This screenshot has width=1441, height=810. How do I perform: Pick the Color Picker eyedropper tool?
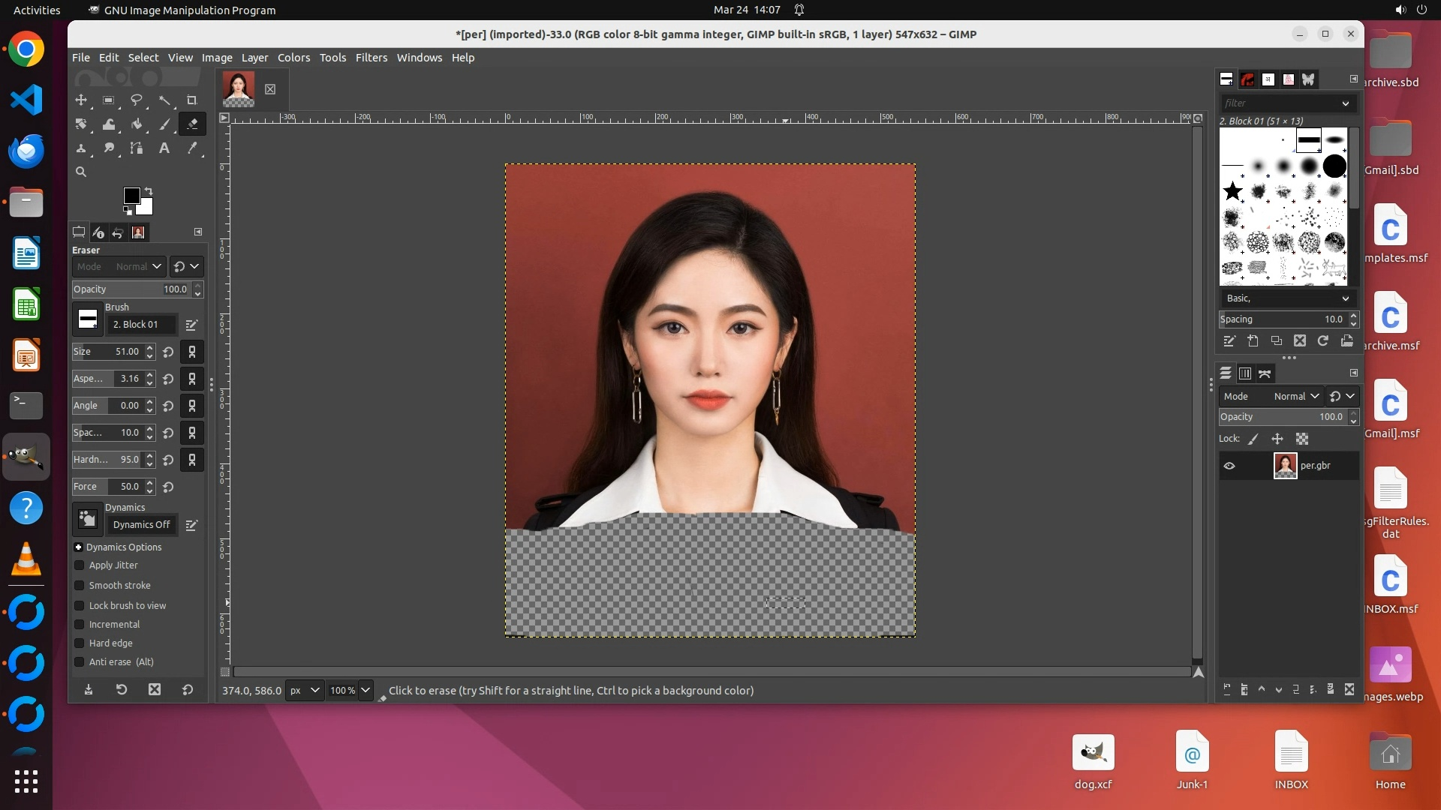192,148
